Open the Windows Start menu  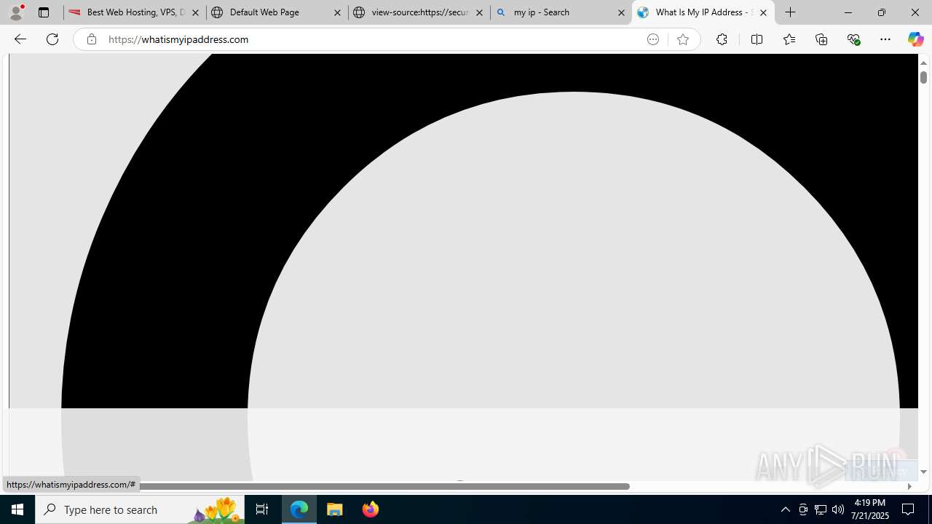(17, 509)
